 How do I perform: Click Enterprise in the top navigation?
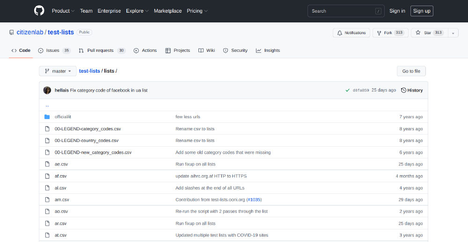109,11
